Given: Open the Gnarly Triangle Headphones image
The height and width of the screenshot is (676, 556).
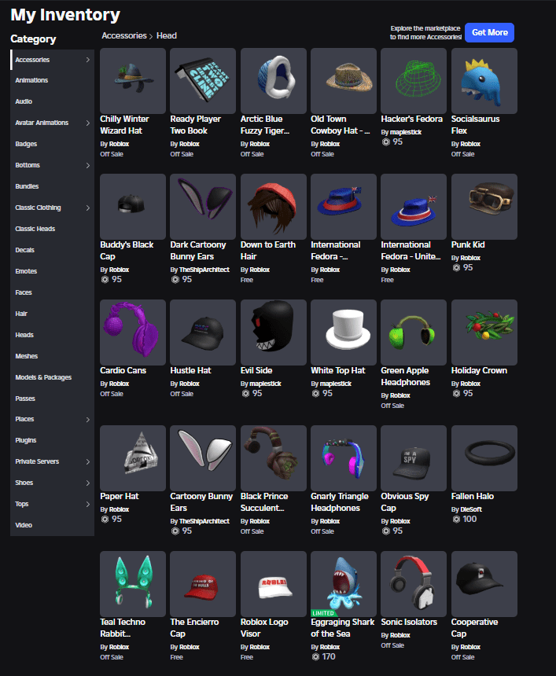Looking at the screenshot, I should coord(344,458).
